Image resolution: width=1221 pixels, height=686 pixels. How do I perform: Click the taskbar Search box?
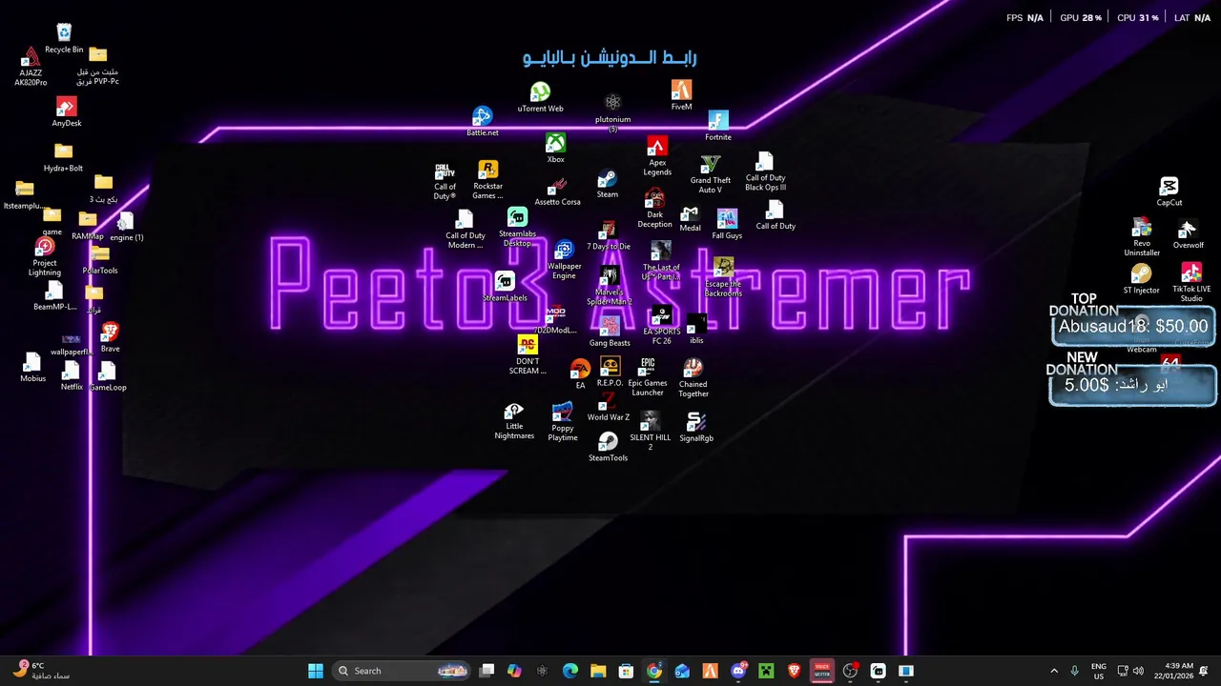[x=403, y=671]
